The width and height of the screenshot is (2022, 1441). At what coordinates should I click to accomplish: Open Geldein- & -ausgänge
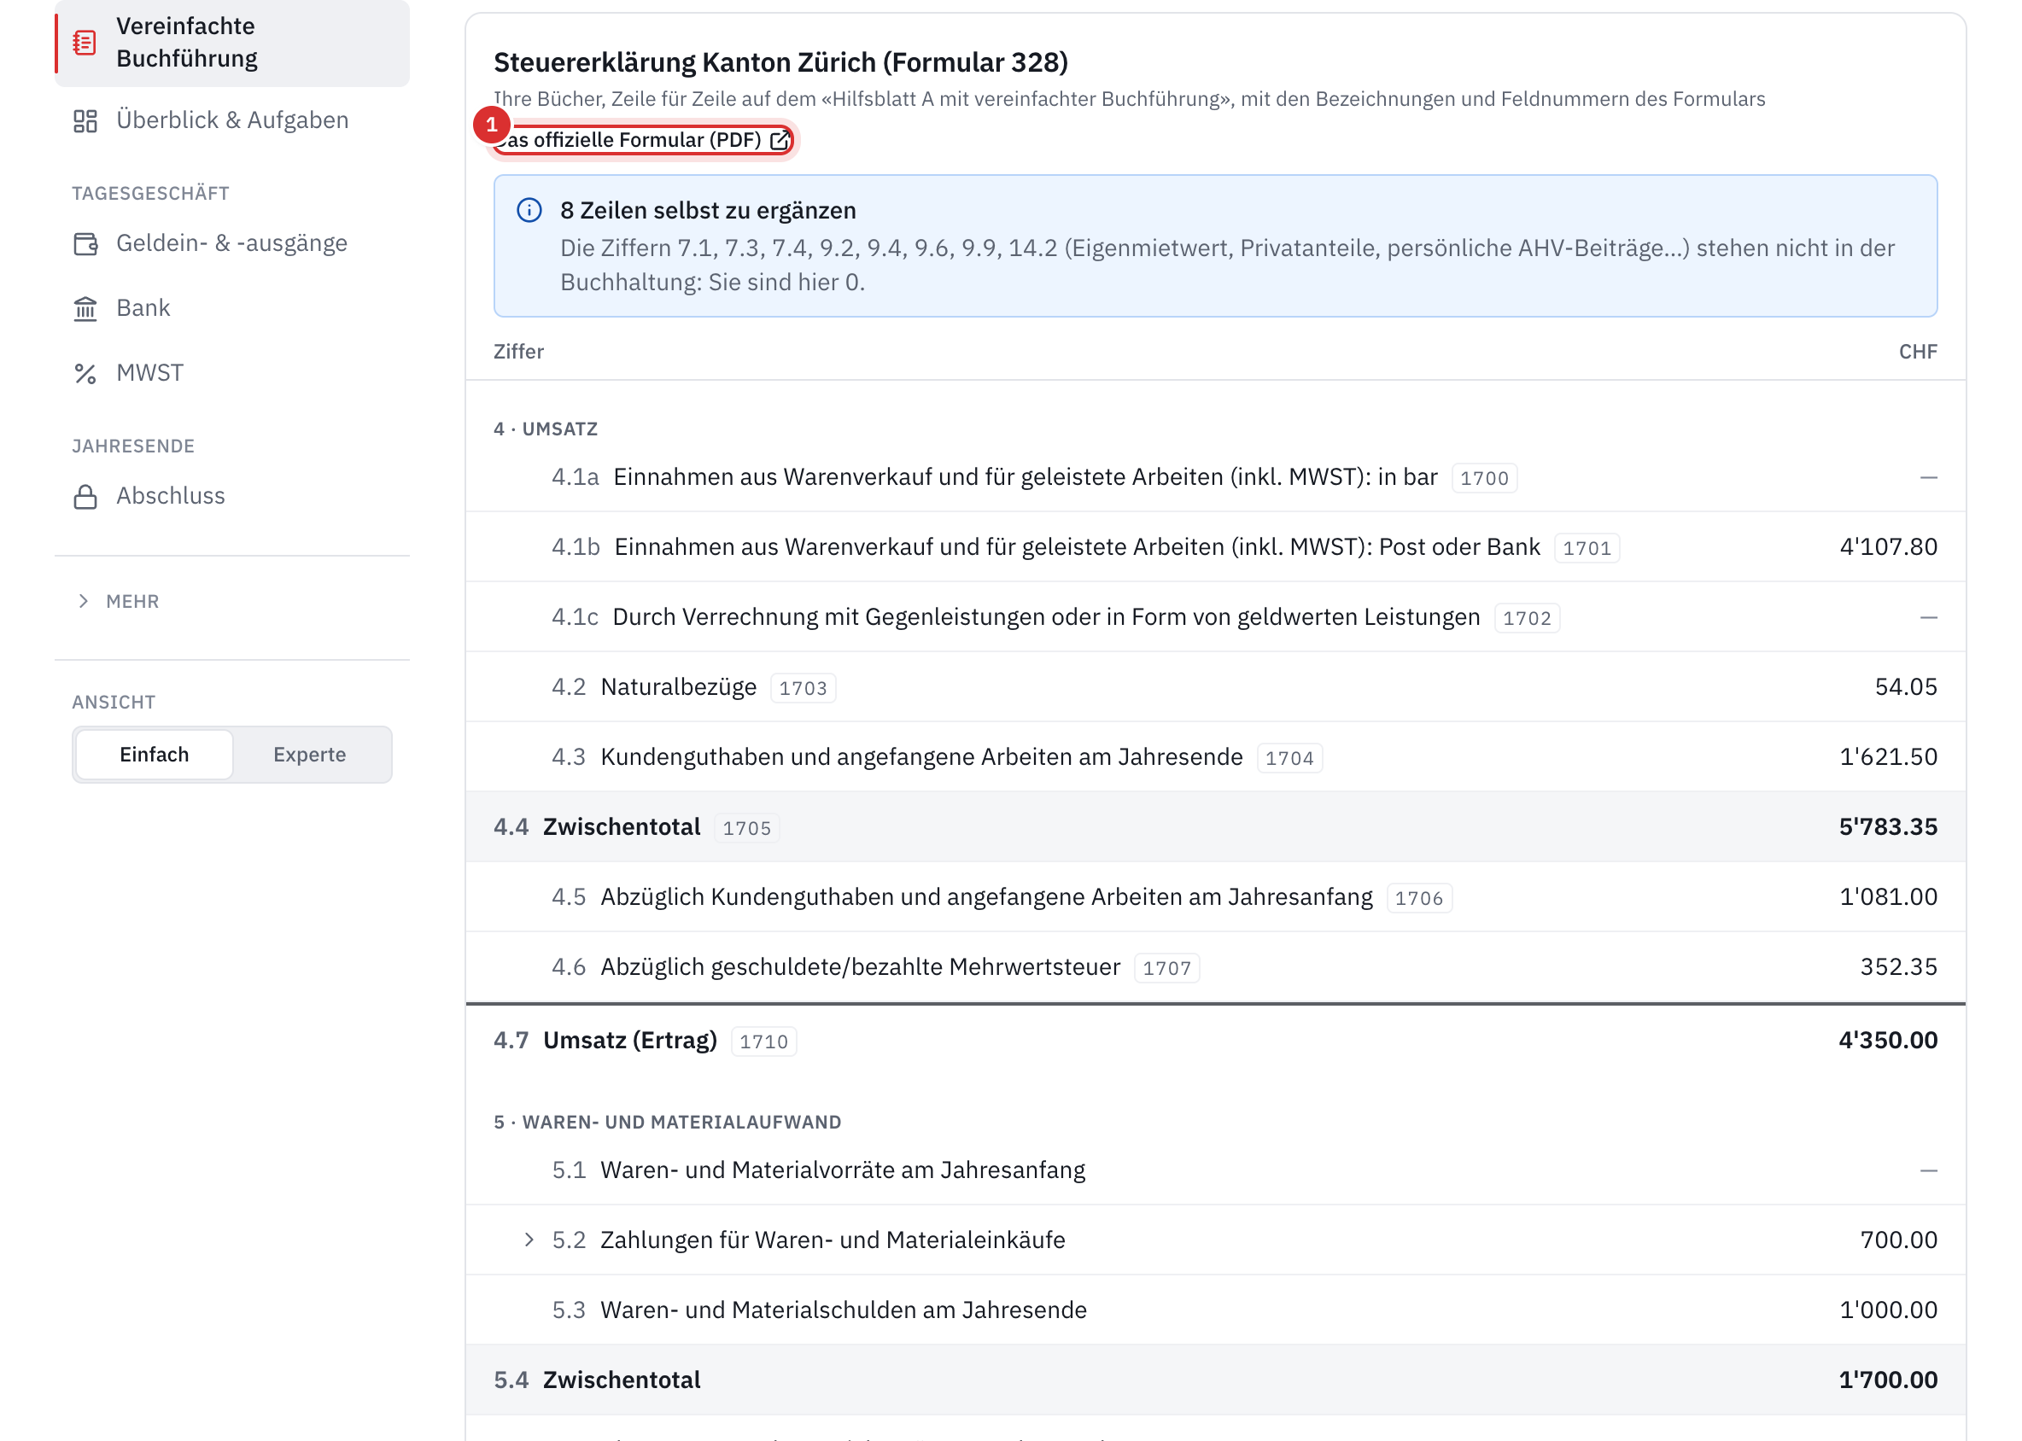pos(232,243)
